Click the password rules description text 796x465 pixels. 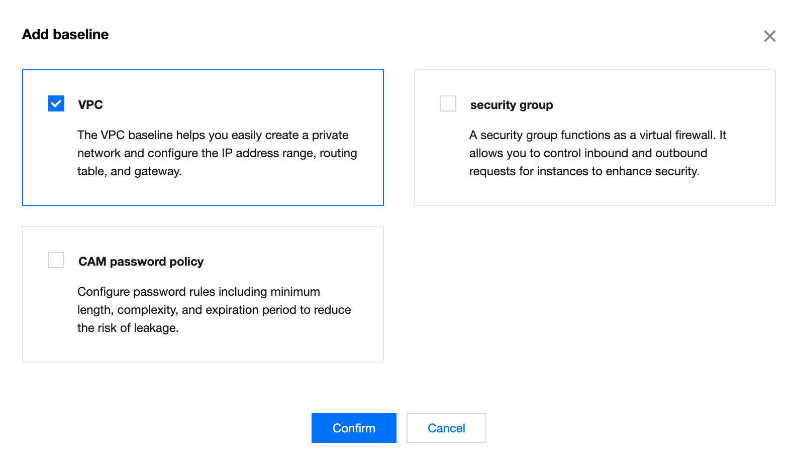click(x=214, y=310)
